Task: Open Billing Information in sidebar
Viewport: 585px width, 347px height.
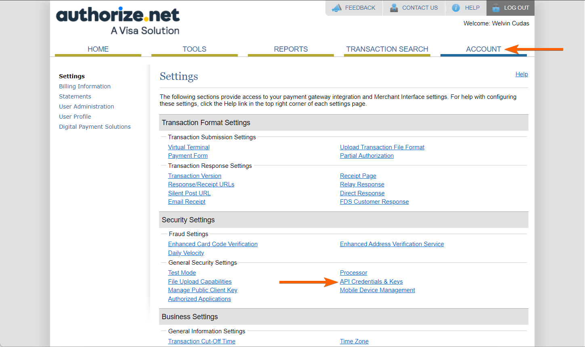Action: pos(85,86)
